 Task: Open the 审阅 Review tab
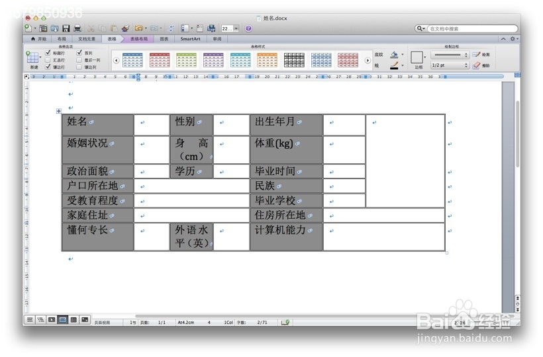click(217, 39)
